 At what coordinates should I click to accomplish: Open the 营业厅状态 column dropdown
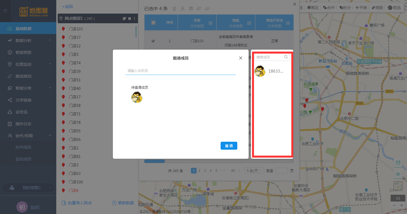coord(288,23)
